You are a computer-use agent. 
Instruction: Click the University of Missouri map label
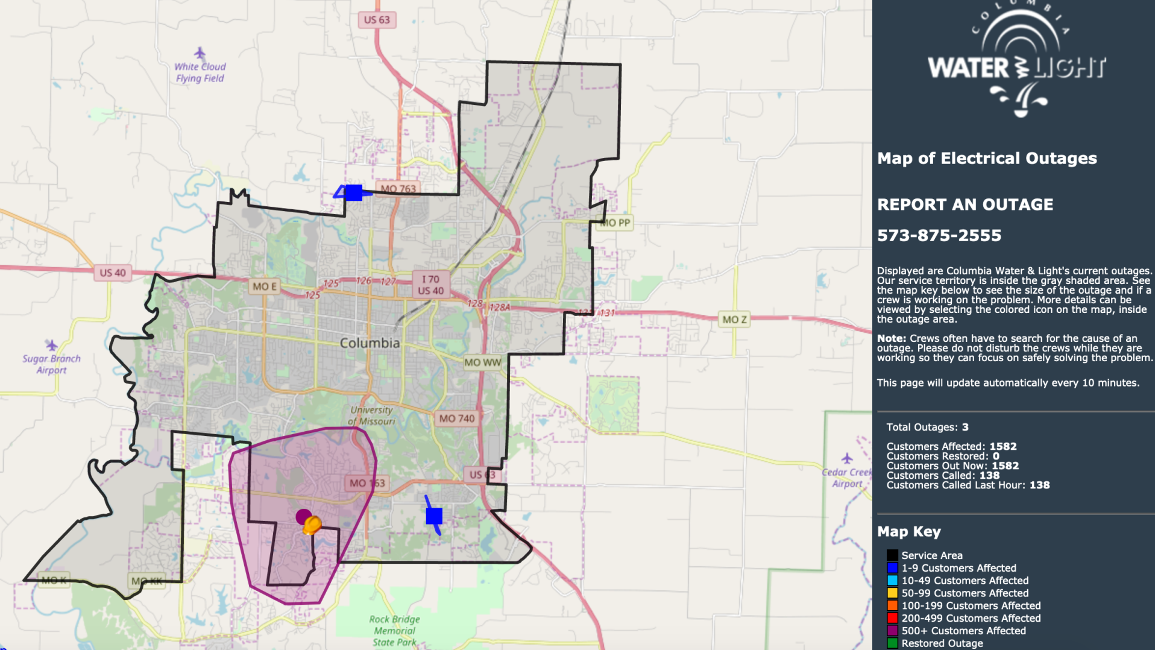pyautogui.click(x=371, y=415)
